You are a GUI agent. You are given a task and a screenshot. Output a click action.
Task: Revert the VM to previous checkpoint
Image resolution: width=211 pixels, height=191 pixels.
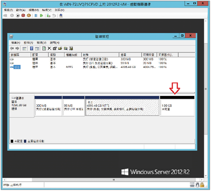coord(54,15)
